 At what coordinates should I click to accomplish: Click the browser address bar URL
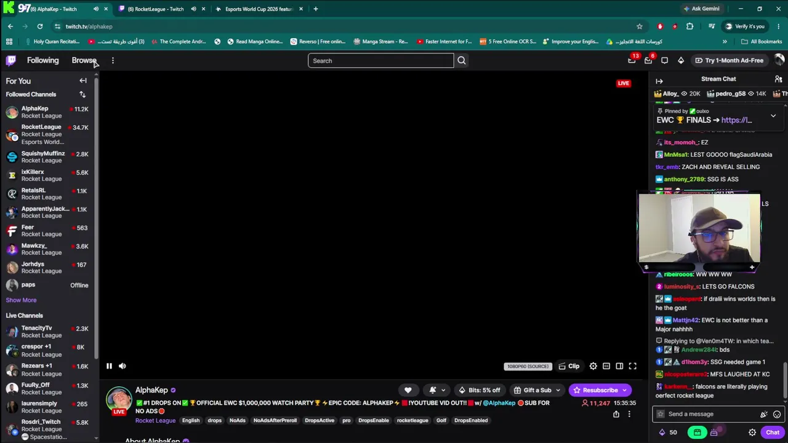pos(89,26)
